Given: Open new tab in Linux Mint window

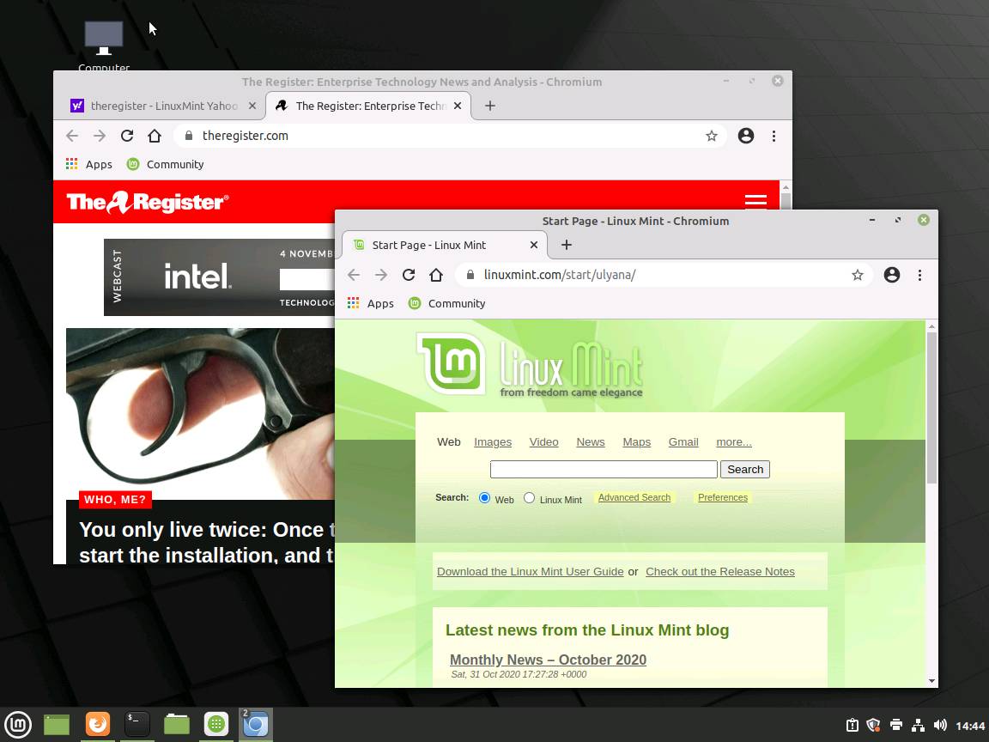Looking at the screenshot, I should pos(567,245).
